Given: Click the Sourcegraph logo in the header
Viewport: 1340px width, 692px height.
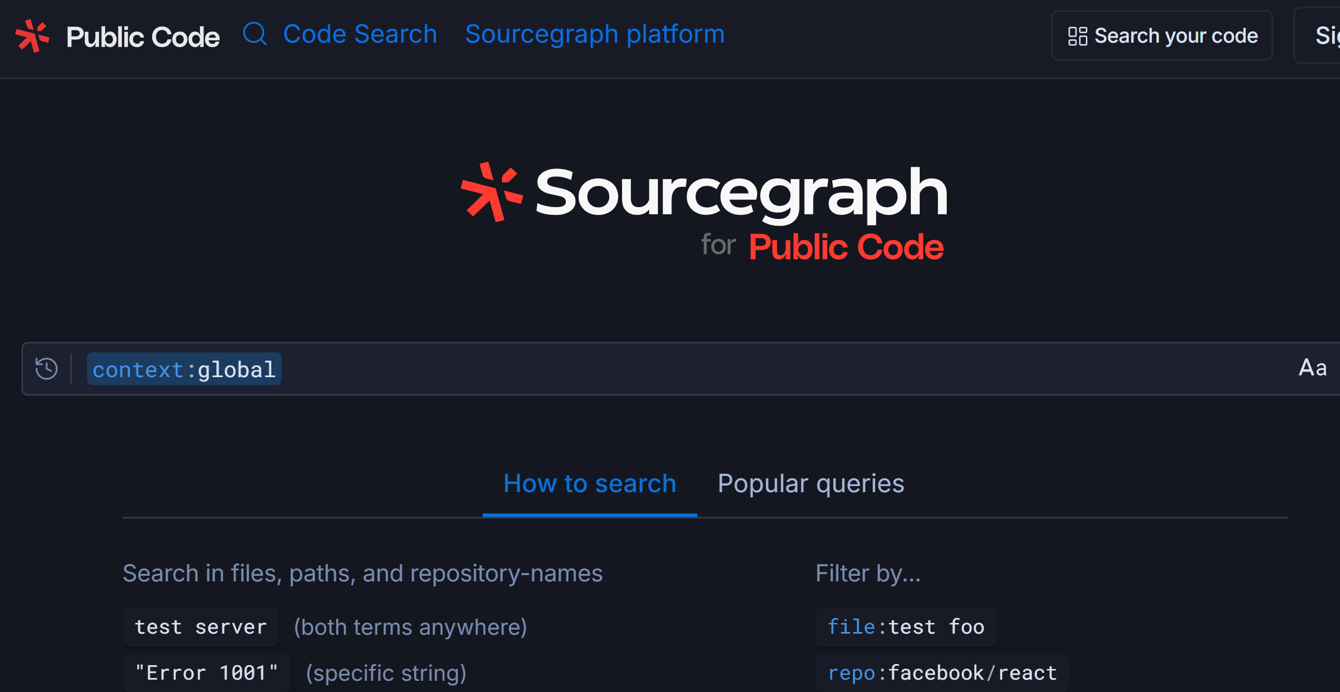Looking at the screenshot, I should (x=33, y=36).
